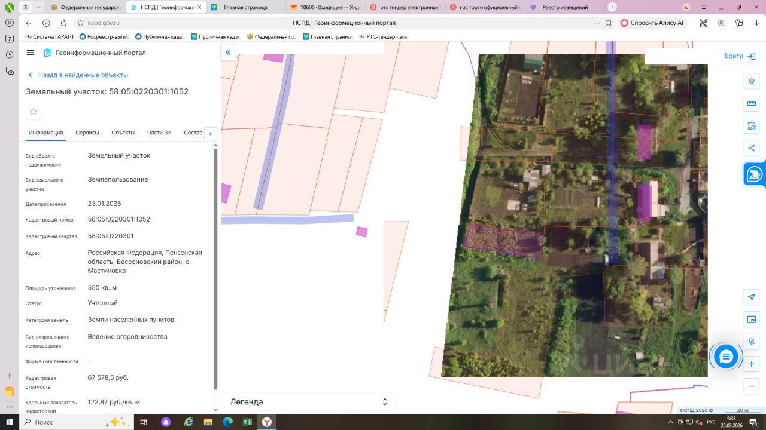Zoom in the map with plus button

pos(752,364)
